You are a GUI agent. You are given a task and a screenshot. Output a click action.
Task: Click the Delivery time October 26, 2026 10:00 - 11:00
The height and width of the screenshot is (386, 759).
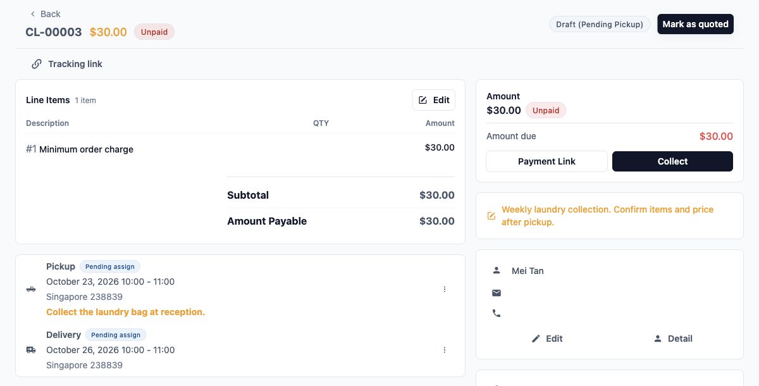tap(110, 350)
